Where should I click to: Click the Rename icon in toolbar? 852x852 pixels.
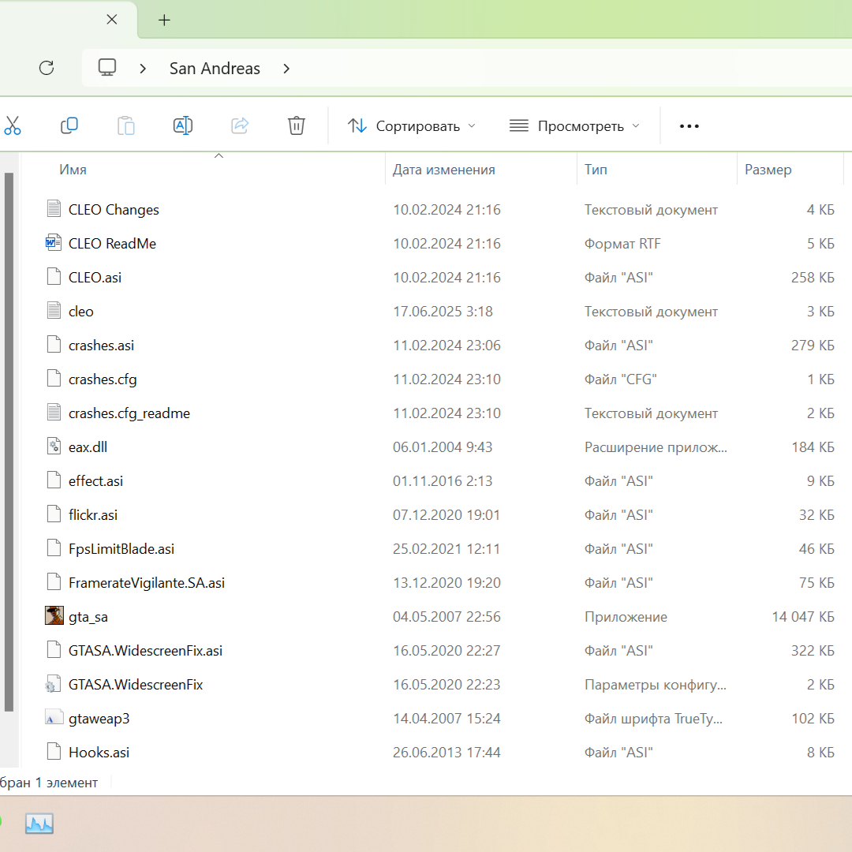tap(182, 125)
